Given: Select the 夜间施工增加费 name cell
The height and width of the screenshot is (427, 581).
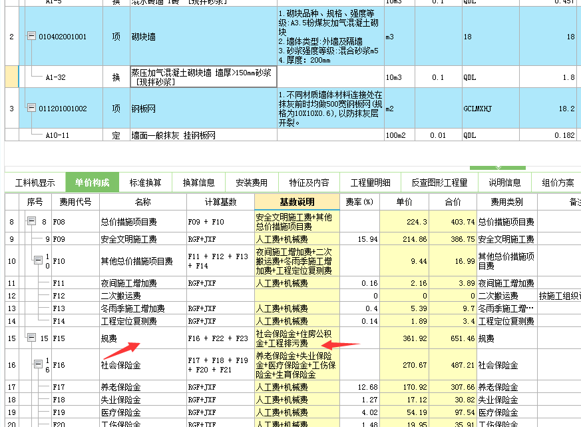Looking at the screenshot, I should pos(143,283).
